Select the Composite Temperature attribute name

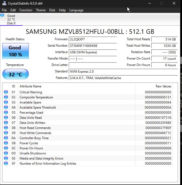point(36,97)
